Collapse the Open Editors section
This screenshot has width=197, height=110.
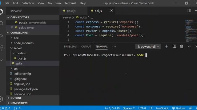tap(20, 17)
